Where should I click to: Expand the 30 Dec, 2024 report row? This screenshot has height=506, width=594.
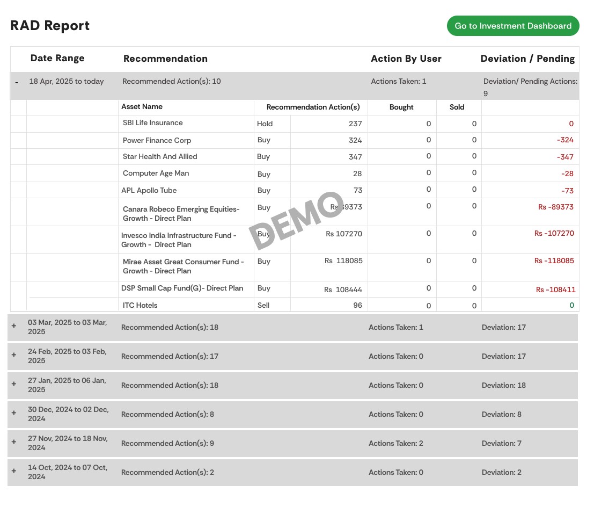tap(14, 413)
